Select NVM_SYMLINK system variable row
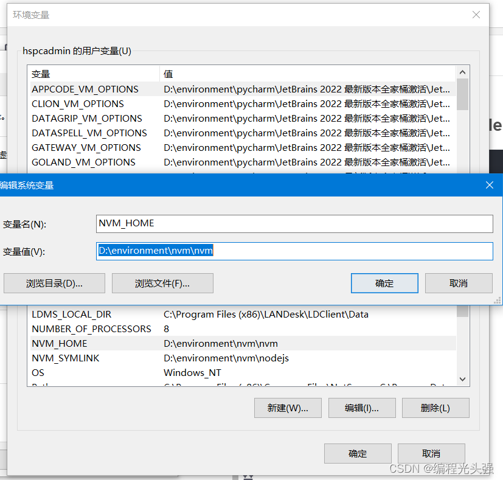Viewport: 503px width, 480px height. click(243, 358)
